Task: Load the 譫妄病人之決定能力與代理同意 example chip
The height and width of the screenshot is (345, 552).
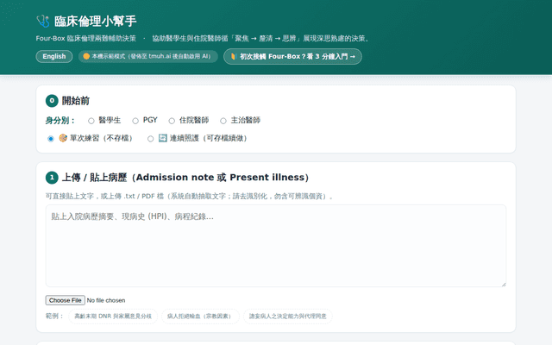Action: coord(287,317)
